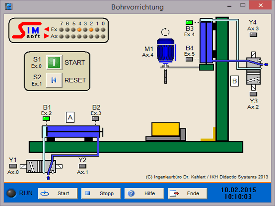Click the Y2 valve solenoid indicator
The height and width of the screenshot is (206, 275).
tap(82, 167)
